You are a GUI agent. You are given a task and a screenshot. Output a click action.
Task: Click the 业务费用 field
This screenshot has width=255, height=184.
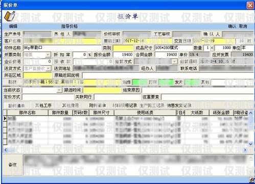37,62
